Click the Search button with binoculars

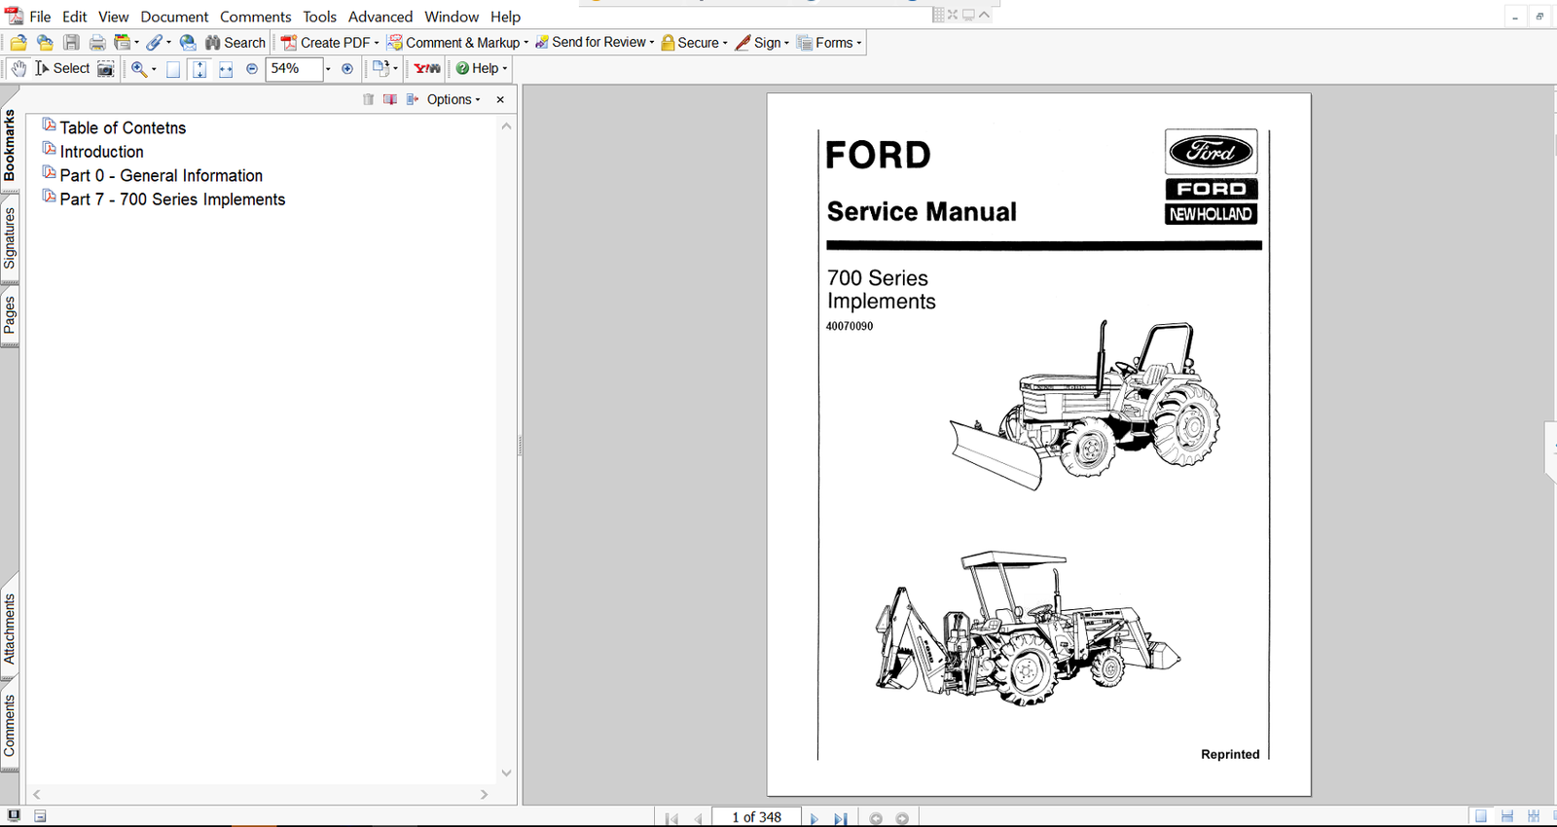[235, 43]
